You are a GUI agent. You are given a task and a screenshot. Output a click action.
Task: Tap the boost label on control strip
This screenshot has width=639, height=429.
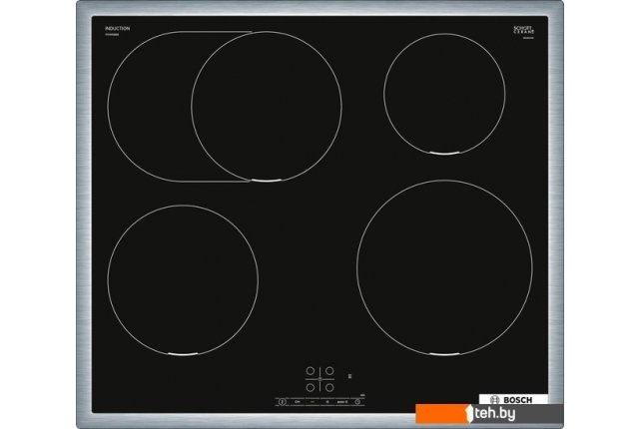coord(342,403)
